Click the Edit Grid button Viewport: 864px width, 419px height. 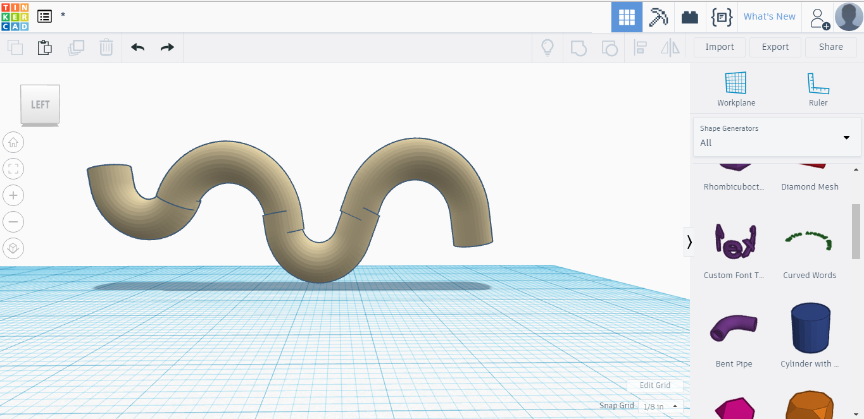[x=654, y=385]
